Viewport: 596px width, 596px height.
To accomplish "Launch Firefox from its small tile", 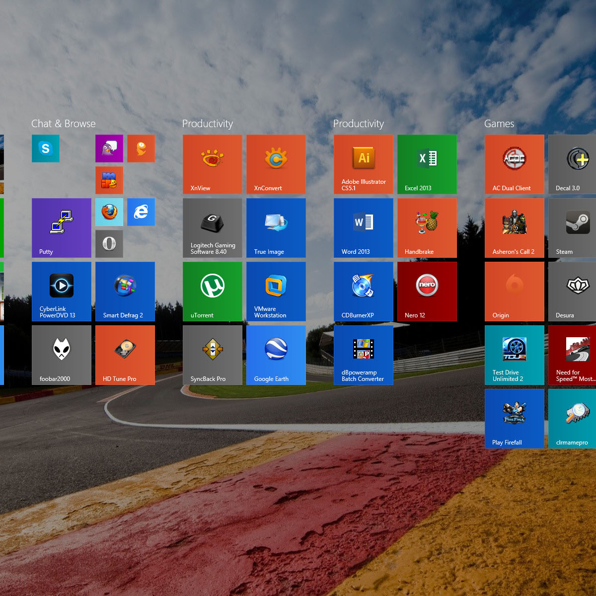I will coord(109,212).
